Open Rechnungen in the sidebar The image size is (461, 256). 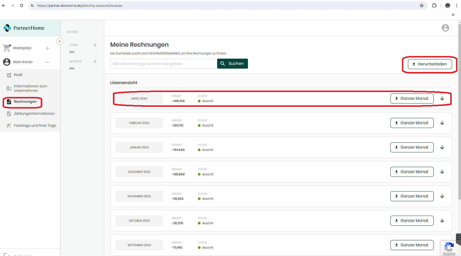25,102
